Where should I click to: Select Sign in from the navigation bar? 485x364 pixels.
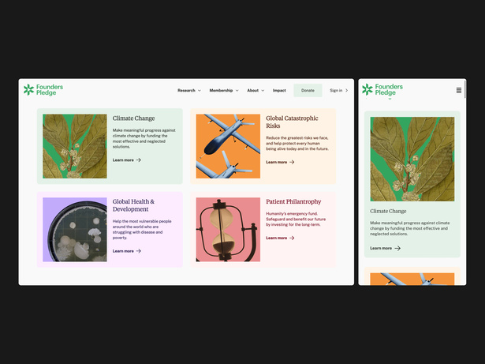(336, 91)
